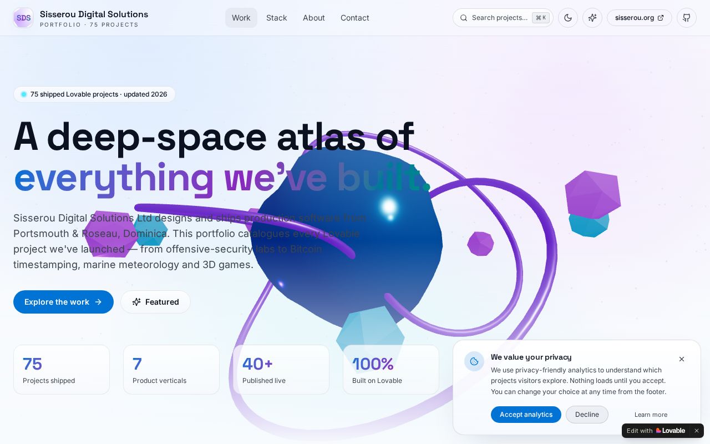The image size is (710, 444).
Task: Visit the sisserou.org external link
Action: (640, 18)
